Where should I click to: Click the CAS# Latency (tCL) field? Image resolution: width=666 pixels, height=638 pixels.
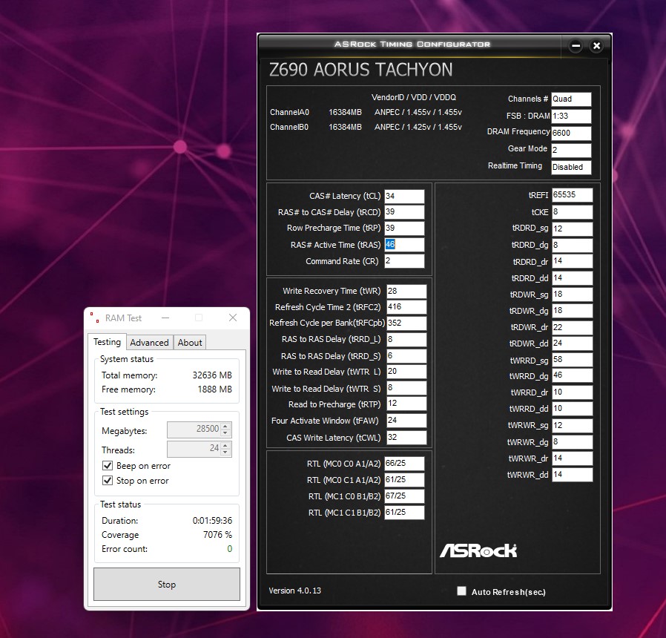[x=403, y=196]
